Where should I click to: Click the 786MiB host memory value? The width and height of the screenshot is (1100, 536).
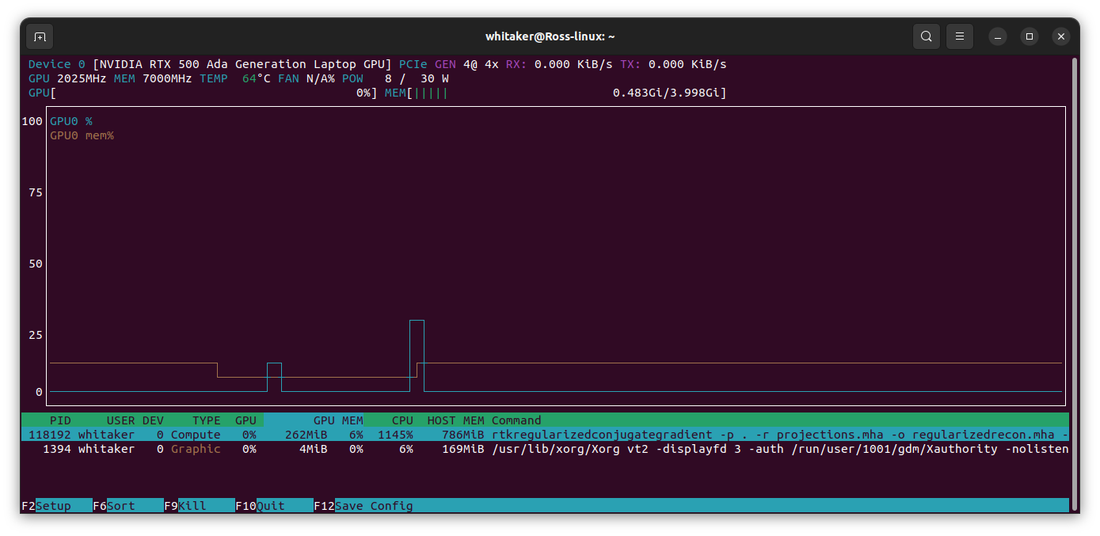[x=463, y=435]
